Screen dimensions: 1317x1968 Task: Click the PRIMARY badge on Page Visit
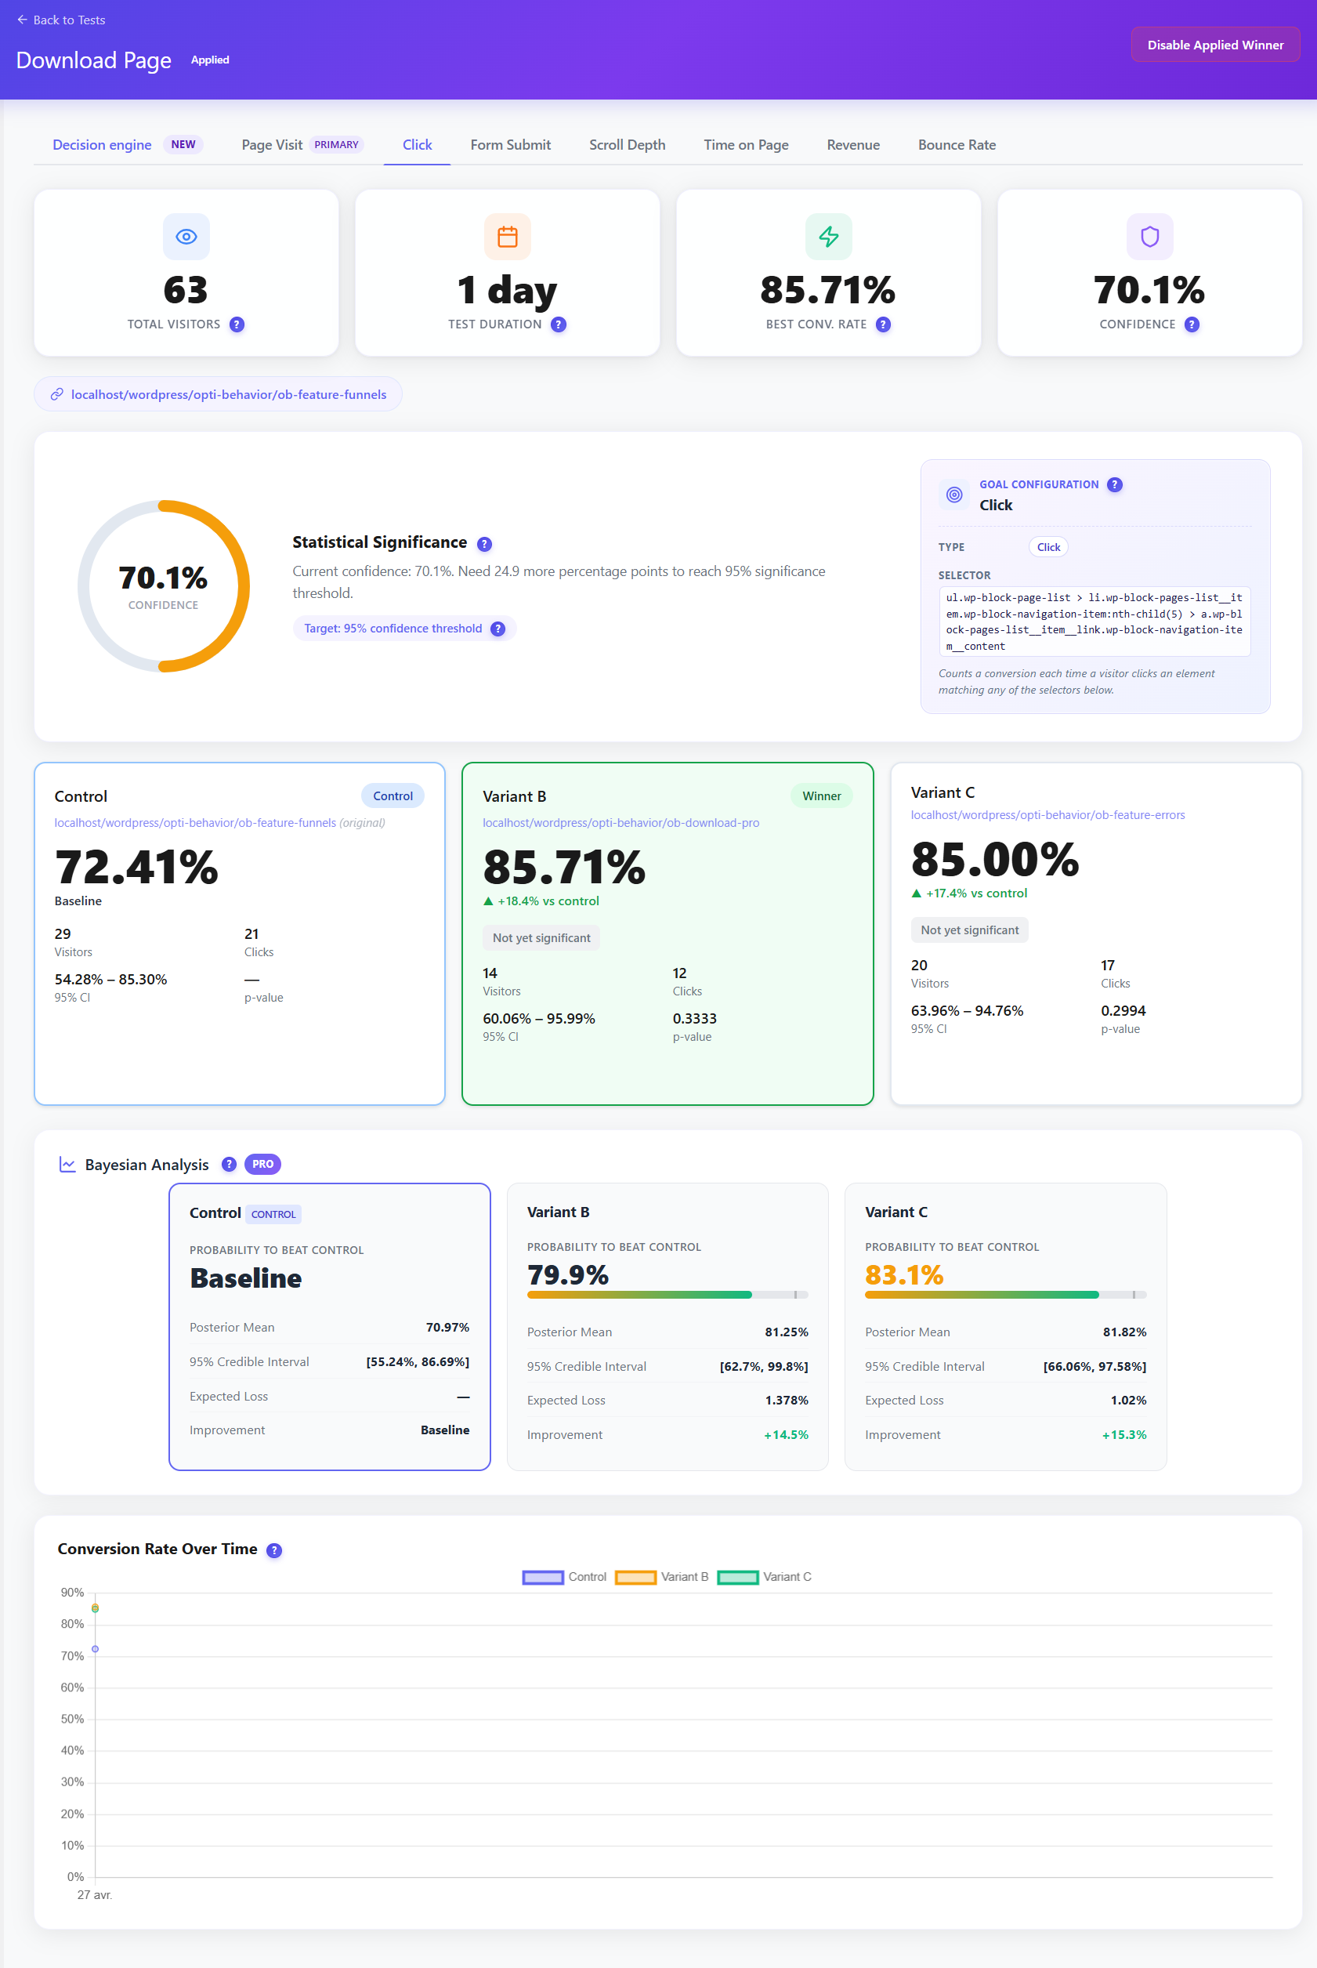(x=336, y=144)
